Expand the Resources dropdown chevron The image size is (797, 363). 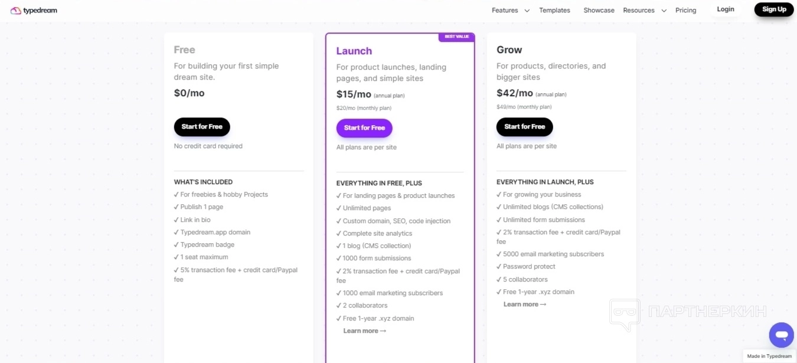[664, 11]
